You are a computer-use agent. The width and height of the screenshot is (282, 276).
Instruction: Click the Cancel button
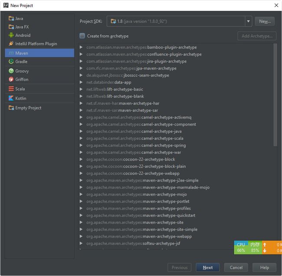pyautogui.click(x=236, y=268)
